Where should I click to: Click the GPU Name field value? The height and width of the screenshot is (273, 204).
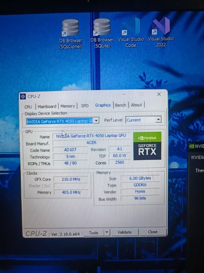coord(91,136)
